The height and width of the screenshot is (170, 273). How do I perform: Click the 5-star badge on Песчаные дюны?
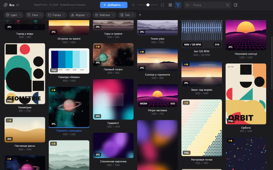click(9, 120)
